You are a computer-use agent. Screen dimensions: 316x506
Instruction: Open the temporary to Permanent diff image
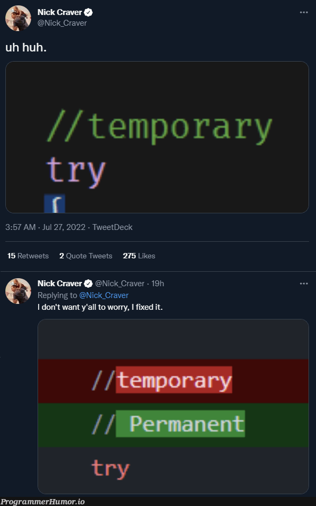tap(173, 407)
